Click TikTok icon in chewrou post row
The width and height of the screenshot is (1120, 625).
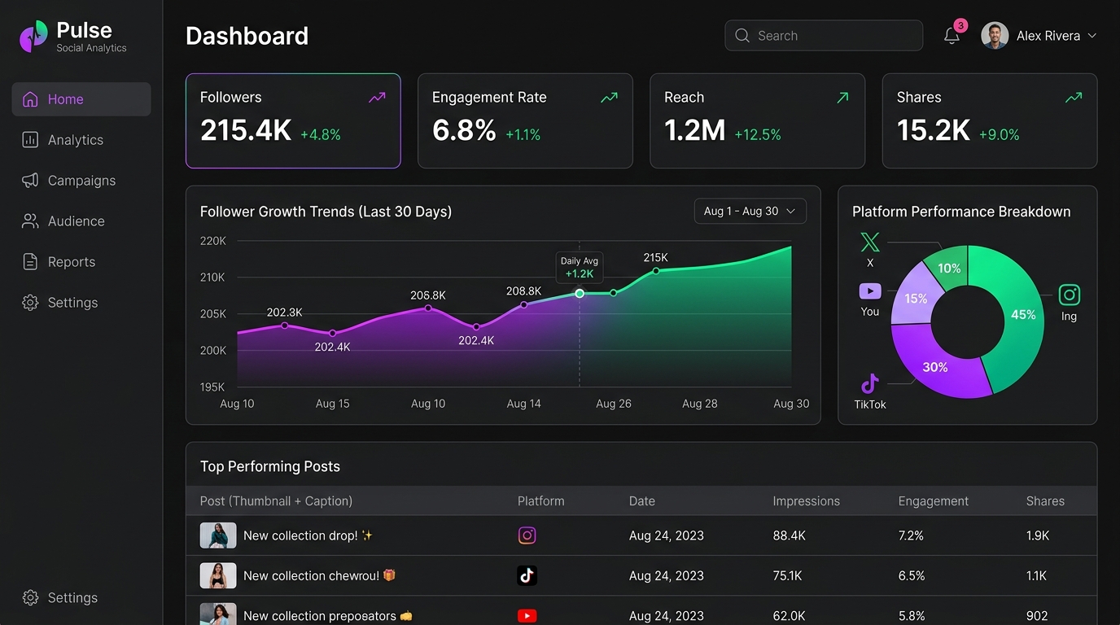pyautogui.click(x=527, y=576)
